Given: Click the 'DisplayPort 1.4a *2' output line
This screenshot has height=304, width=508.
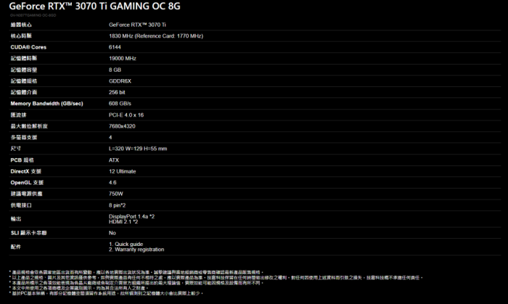Looking at the screenshot, I should click(131, 216).
